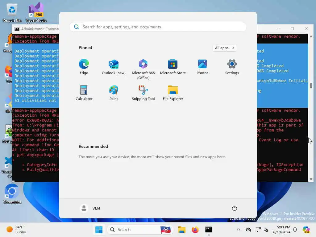
Task: Open the VM6 user account menu
Action: [90, 208]
